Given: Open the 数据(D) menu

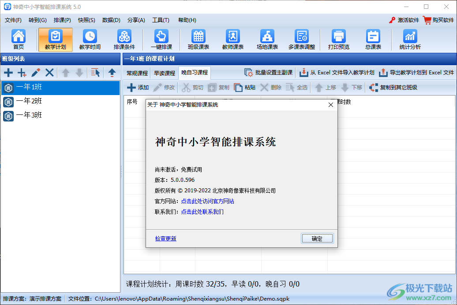Looking at the screenshot, I should point(111,20).
